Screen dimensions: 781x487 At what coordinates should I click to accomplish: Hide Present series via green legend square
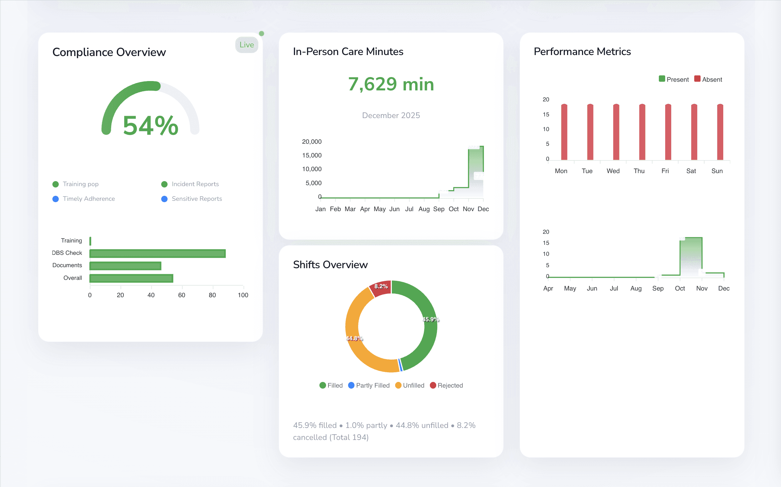(662, 79)
